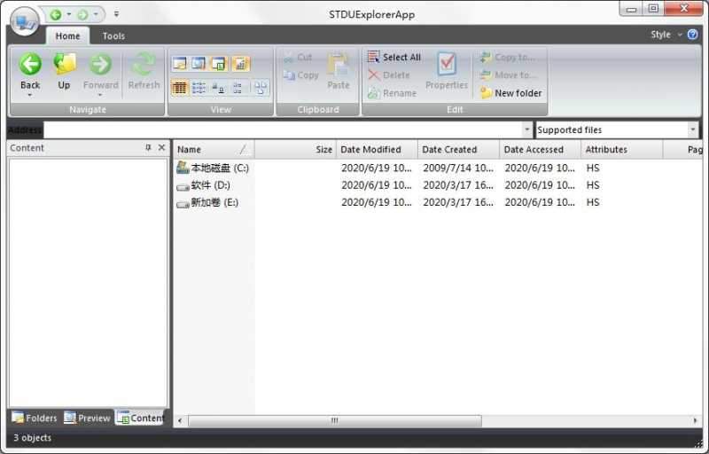Switch to Content tab at bottom
The height and width of the screenshot is (454, 709).
(140, 418)
